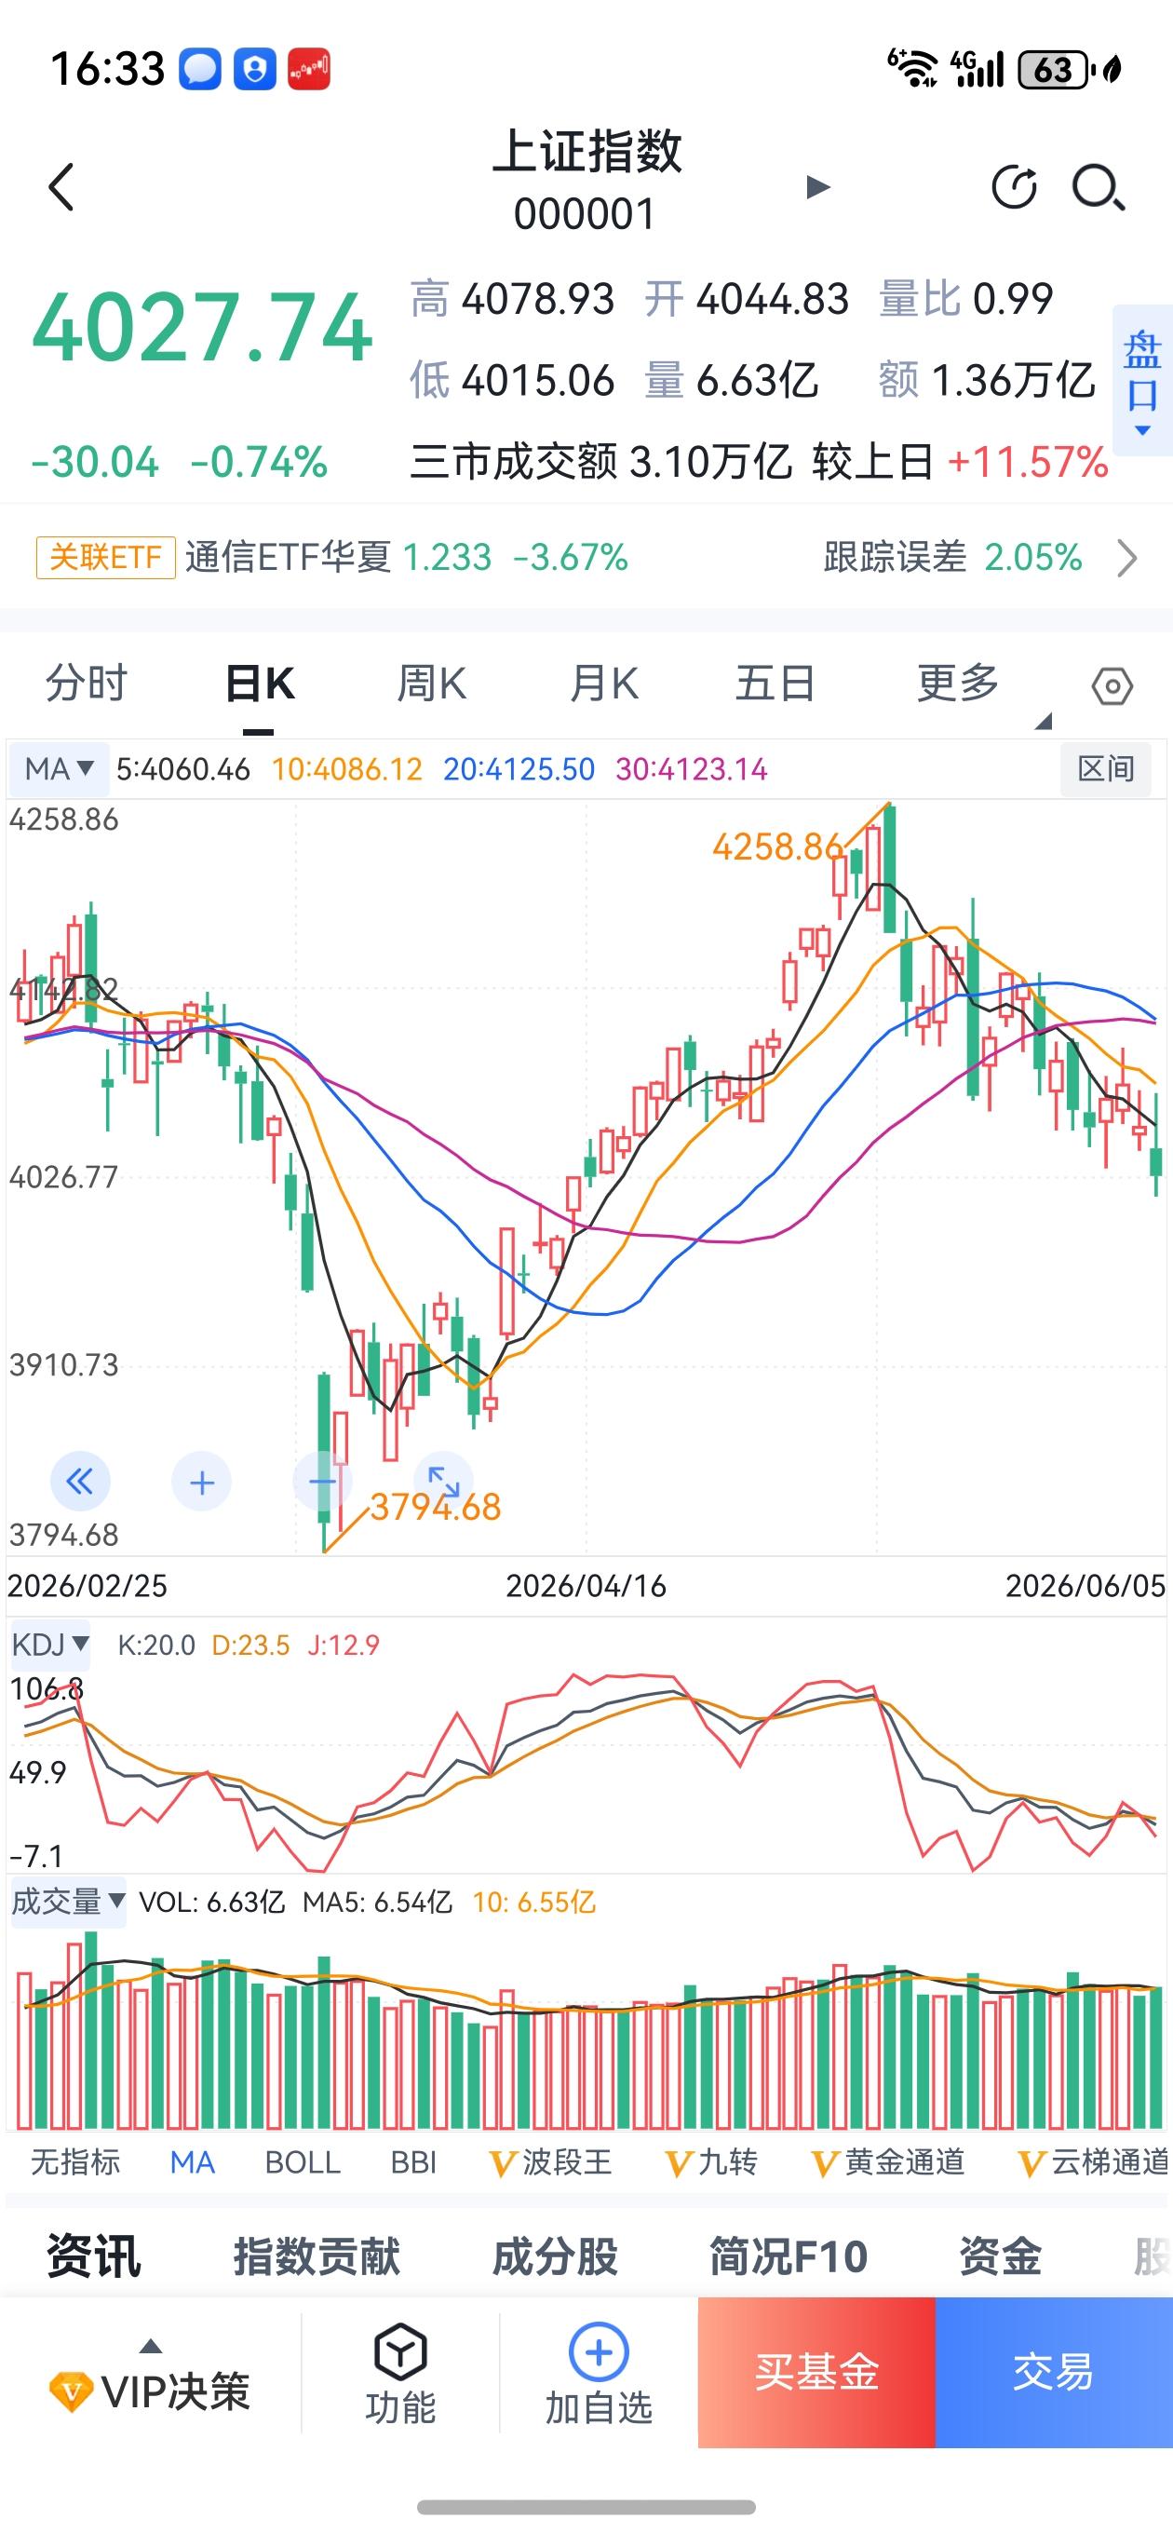
Task: Zoom out chart with minus button
Action: click(x=322, y=1481)
